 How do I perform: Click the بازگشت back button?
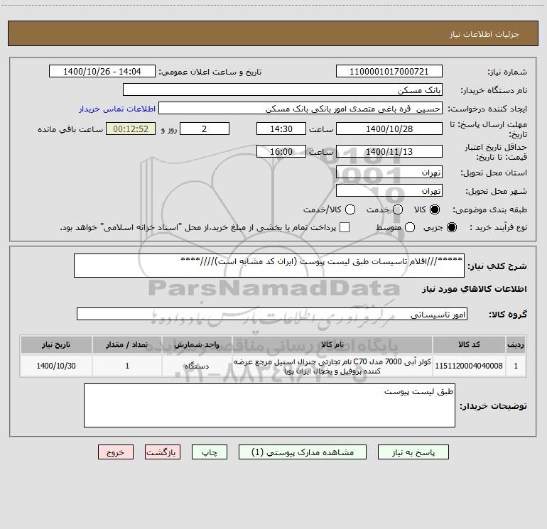(163, 452)
